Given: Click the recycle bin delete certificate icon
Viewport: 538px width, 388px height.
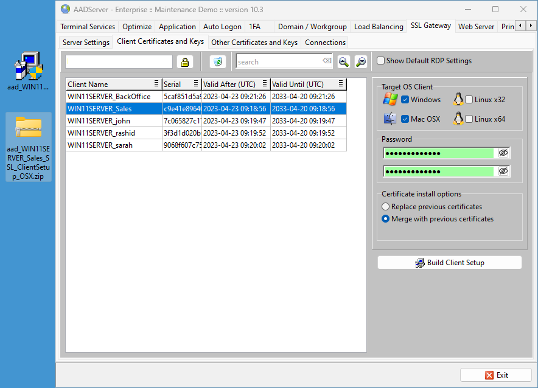Looking at the screenshot, I should 217,62.
